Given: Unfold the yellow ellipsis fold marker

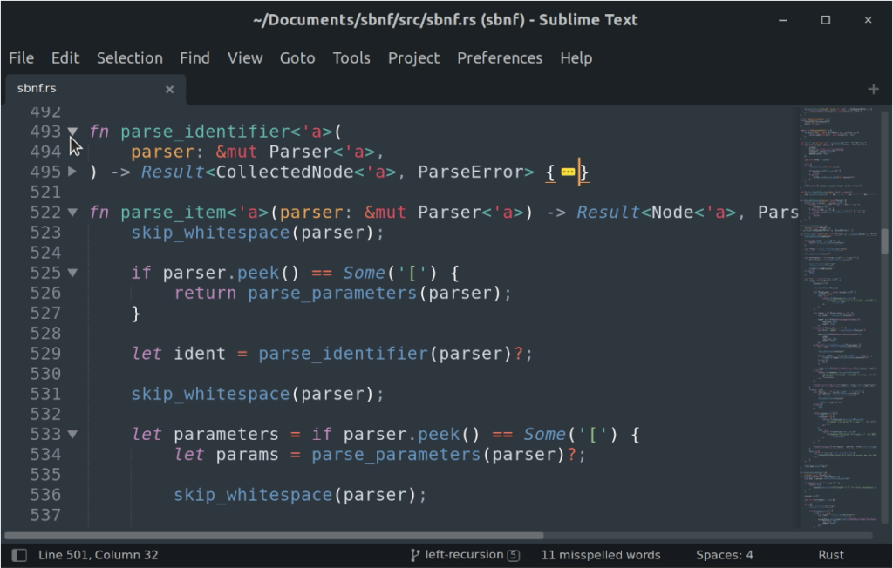Looking at the screenshot, I should (568, 172).
